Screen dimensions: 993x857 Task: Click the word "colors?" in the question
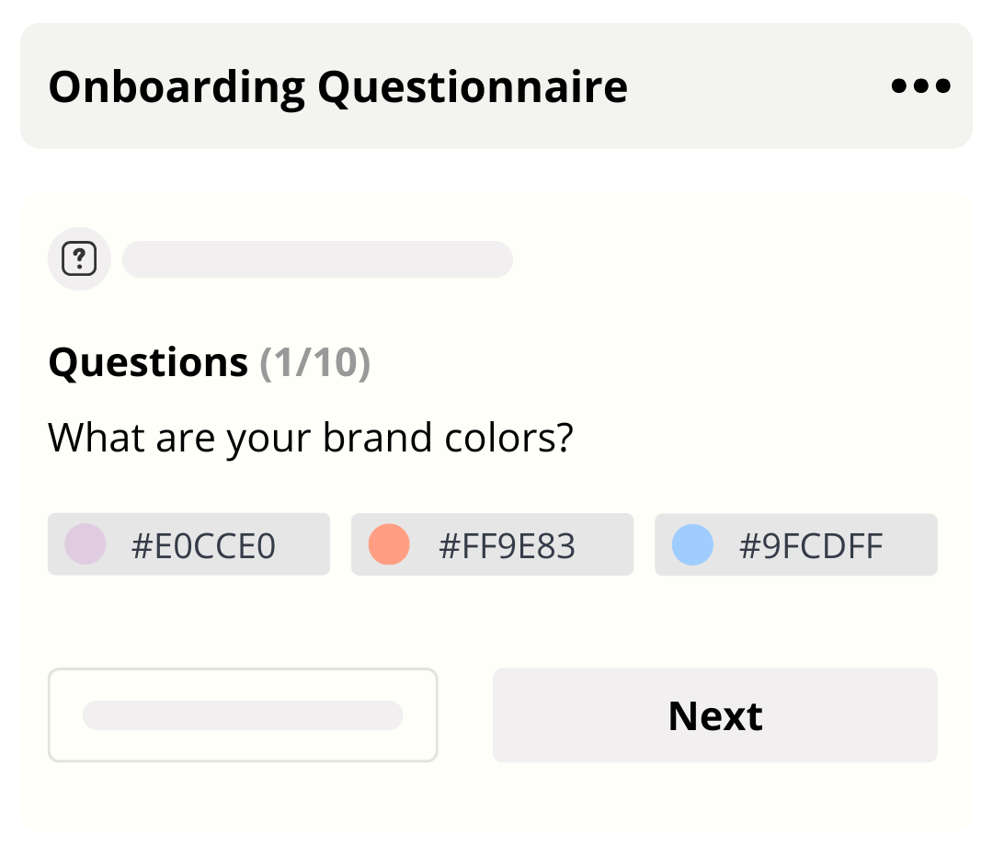tap(508, 438)
